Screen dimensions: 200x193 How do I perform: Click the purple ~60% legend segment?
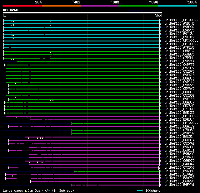click(100, 6)
